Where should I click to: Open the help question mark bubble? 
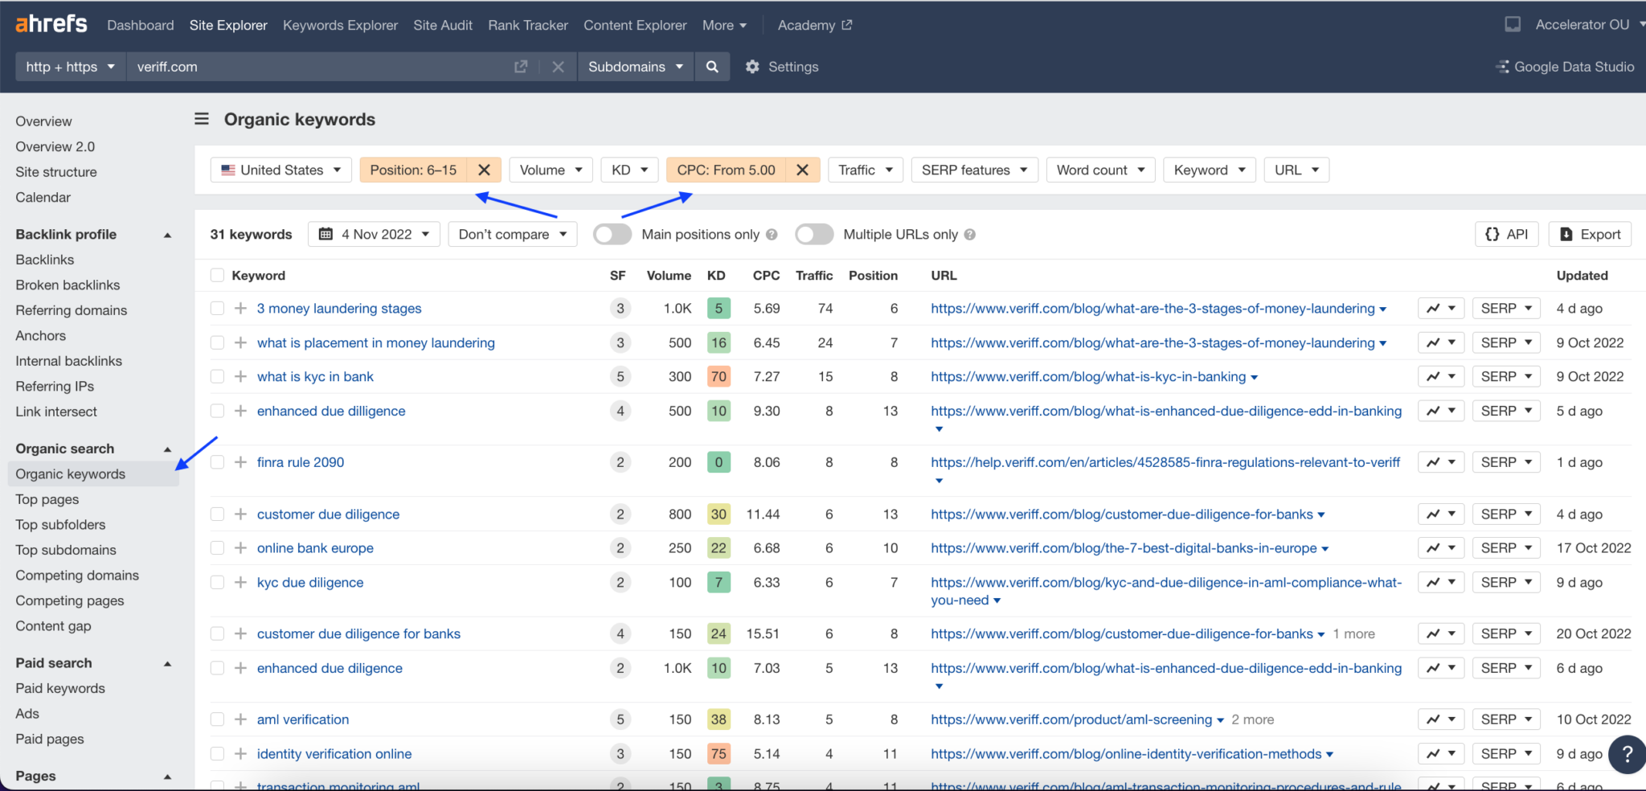(1627, 754)
